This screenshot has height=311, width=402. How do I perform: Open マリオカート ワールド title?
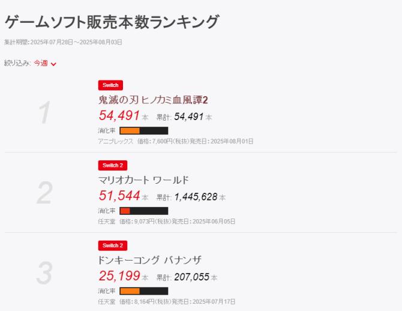[143, 180]
